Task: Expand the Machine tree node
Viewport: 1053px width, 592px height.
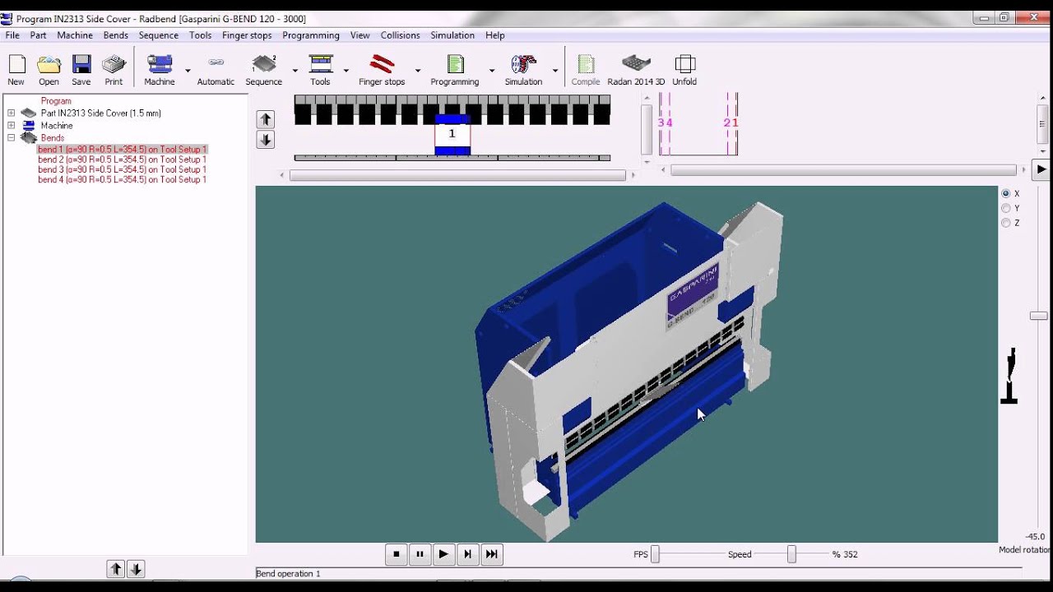Action: tap(12, 126)
